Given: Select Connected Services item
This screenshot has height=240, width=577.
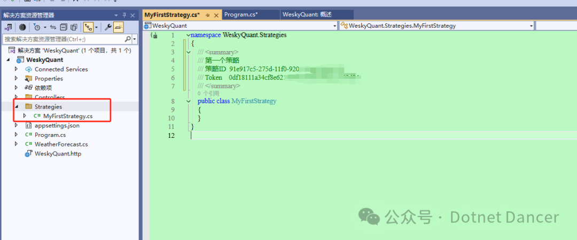Looking at the screenshot, I should point(61,69).
